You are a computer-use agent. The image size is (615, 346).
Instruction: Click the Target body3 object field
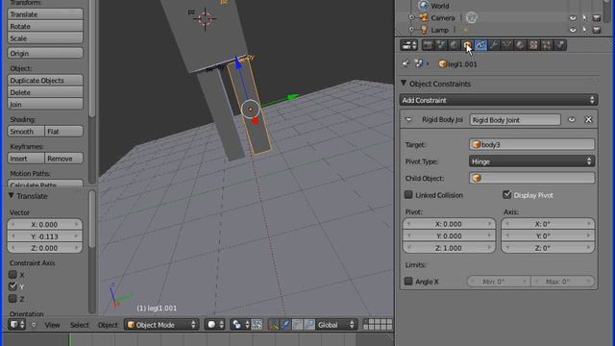531,144
